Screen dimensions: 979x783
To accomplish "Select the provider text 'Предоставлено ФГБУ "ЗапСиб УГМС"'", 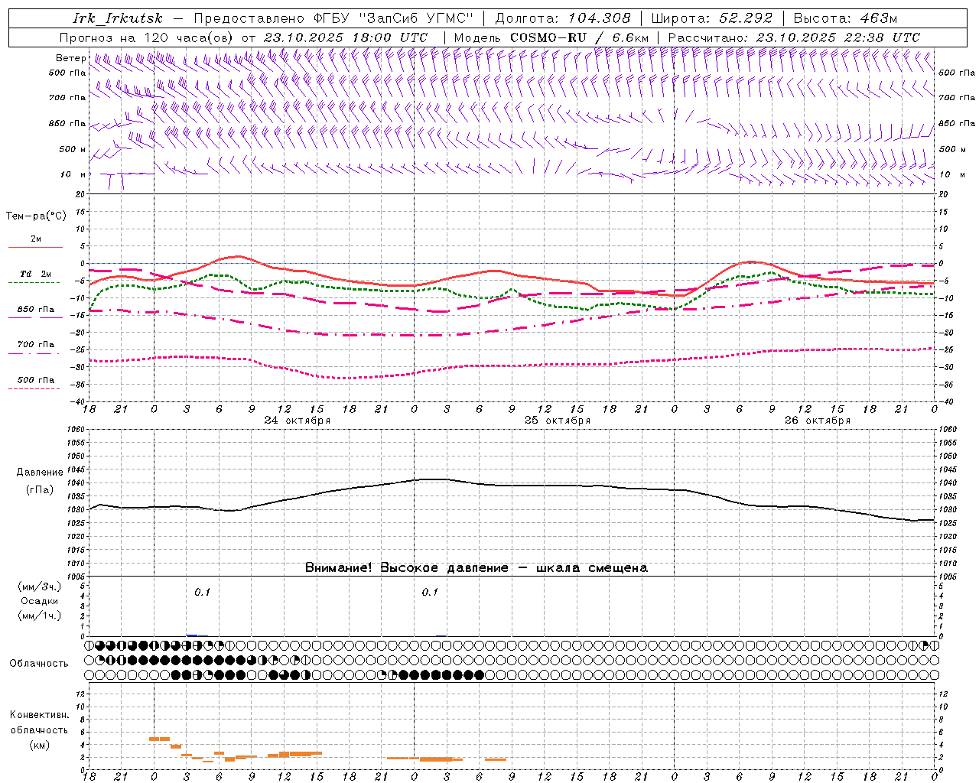I will point(333,18).
